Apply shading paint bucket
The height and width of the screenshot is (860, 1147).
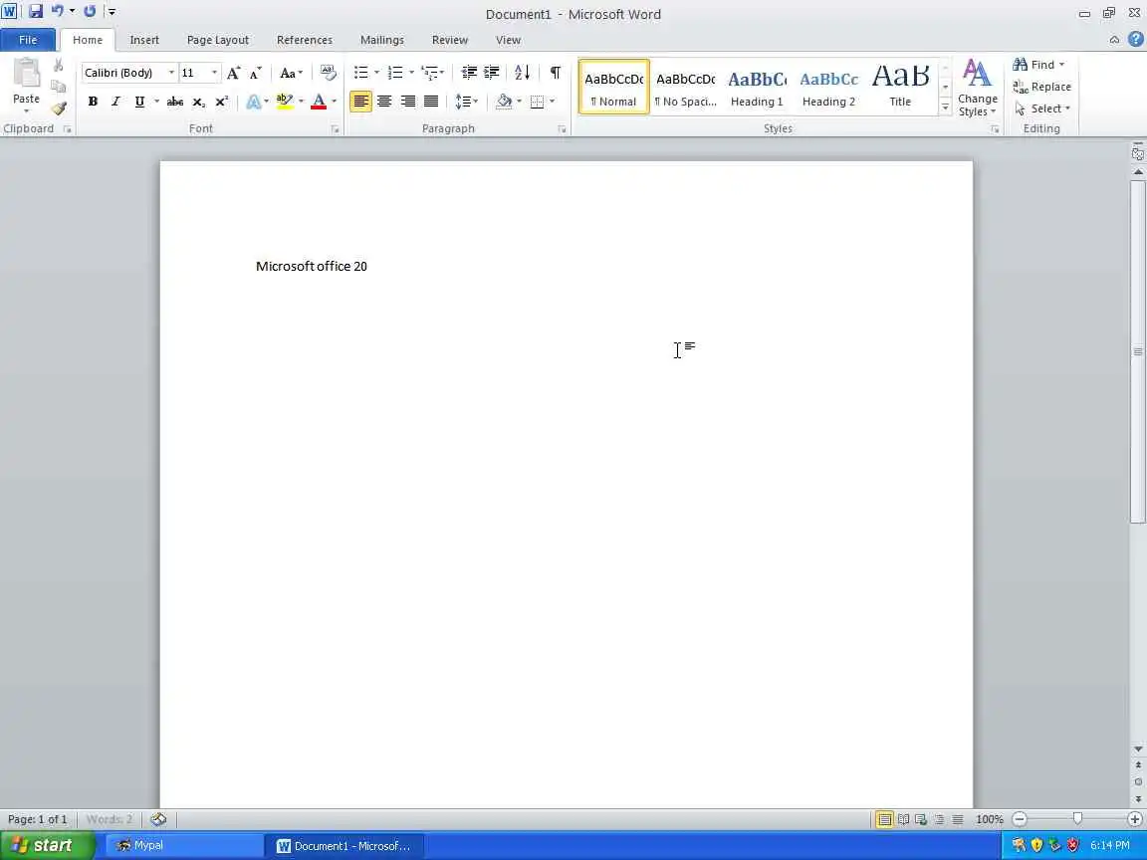pyautogui.click(x=503, y=102)
